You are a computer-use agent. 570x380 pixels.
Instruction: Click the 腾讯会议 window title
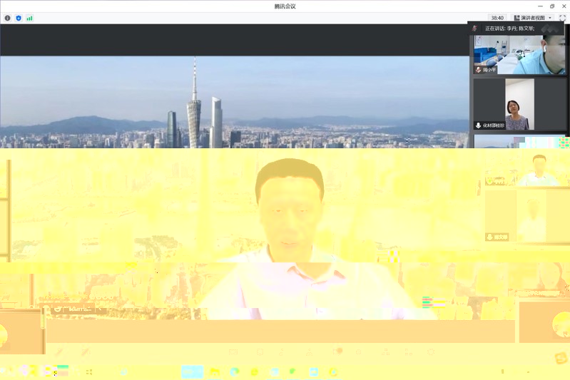point(285,6)
